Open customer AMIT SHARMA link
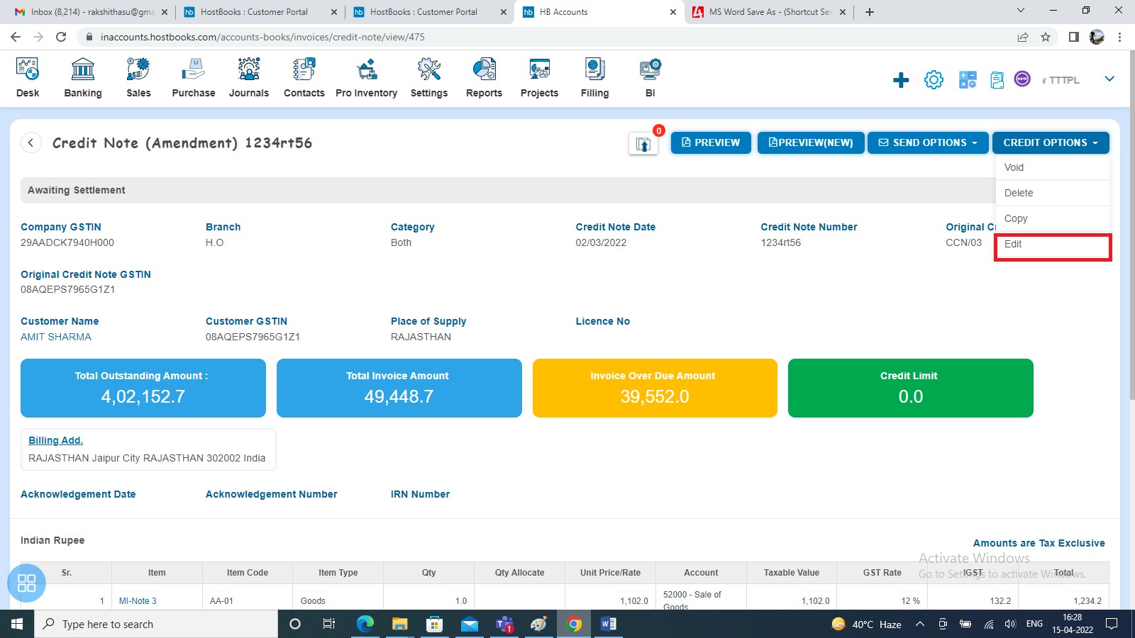 [x=56, y=337]
